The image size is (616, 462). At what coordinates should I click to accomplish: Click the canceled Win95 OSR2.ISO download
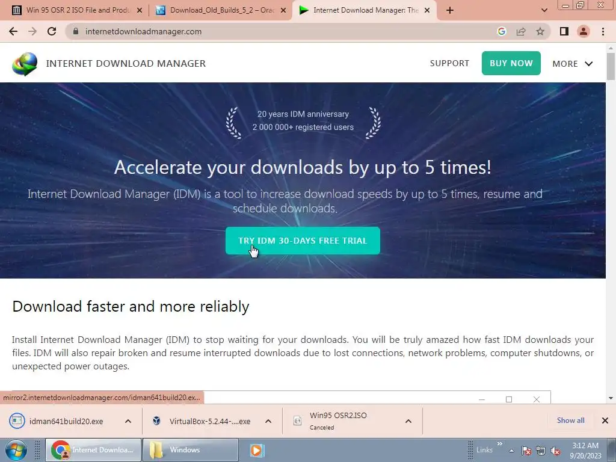point(338,420)
